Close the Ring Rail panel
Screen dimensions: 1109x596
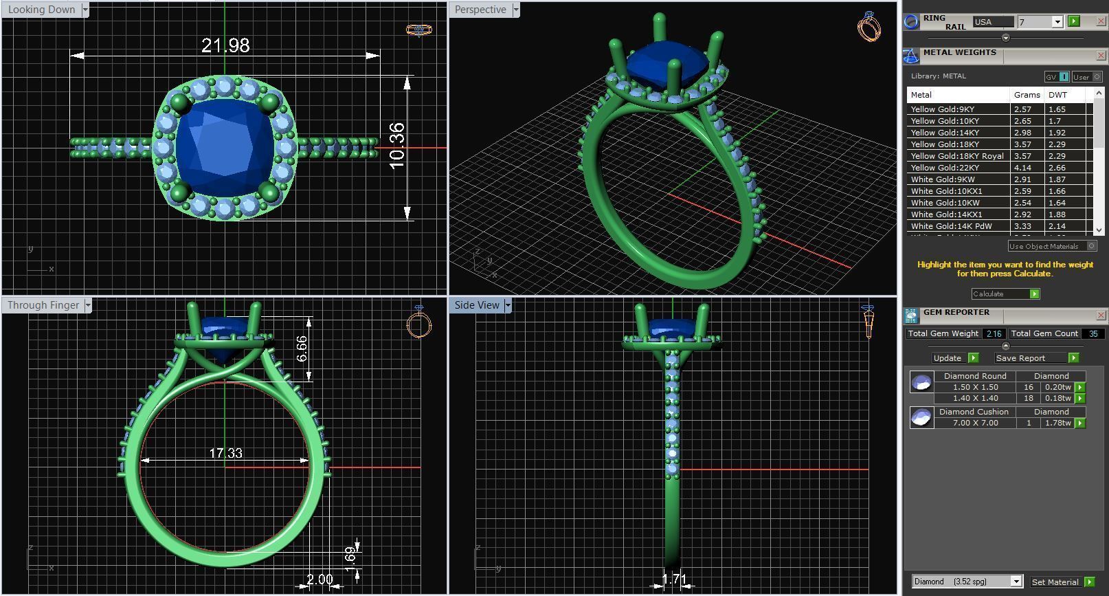[1101, 21]
